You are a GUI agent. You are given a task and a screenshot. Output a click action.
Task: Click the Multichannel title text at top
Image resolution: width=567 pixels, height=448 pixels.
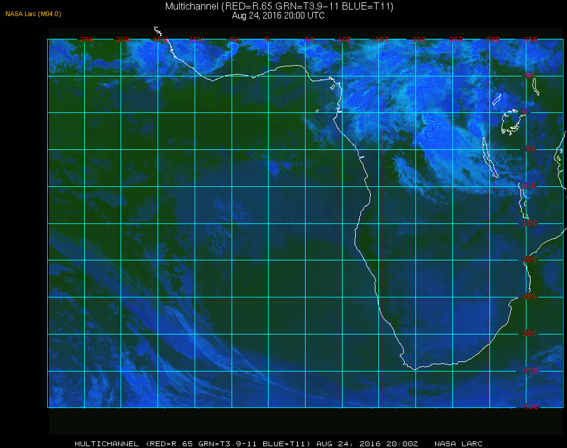pyautogui.click(x=279, y=6)
